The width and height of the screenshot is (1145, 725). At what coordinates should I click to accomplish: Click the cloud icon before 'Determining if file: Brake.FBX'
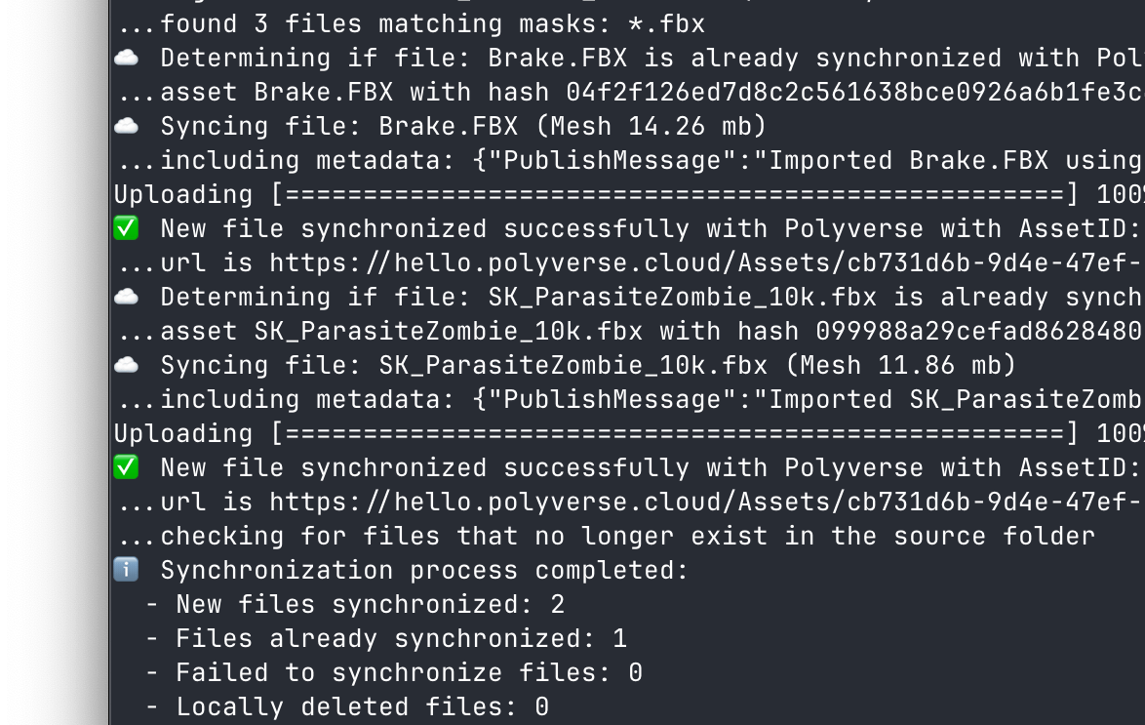pyautogui.click(x=127, y=58)
